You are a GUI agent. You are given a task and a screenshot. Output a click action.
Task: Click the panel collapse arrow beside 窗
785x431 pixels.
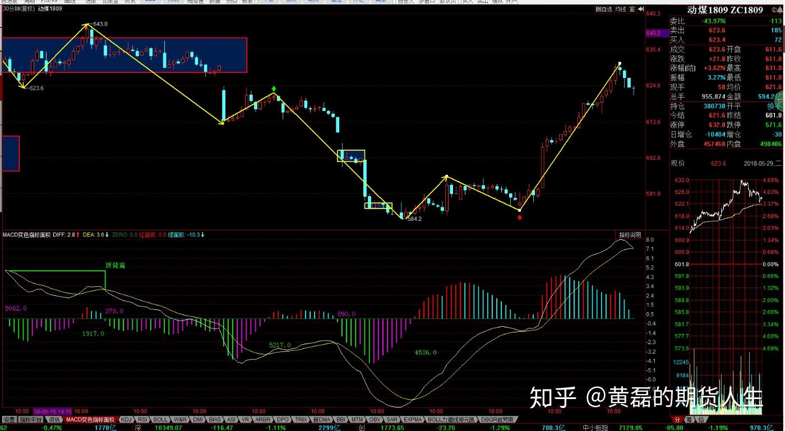click(640, 9)
